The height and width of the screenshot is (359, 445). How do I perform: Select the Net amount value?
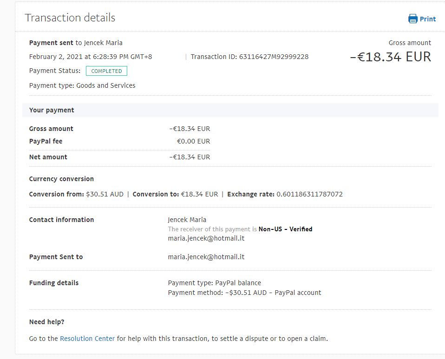190,157
